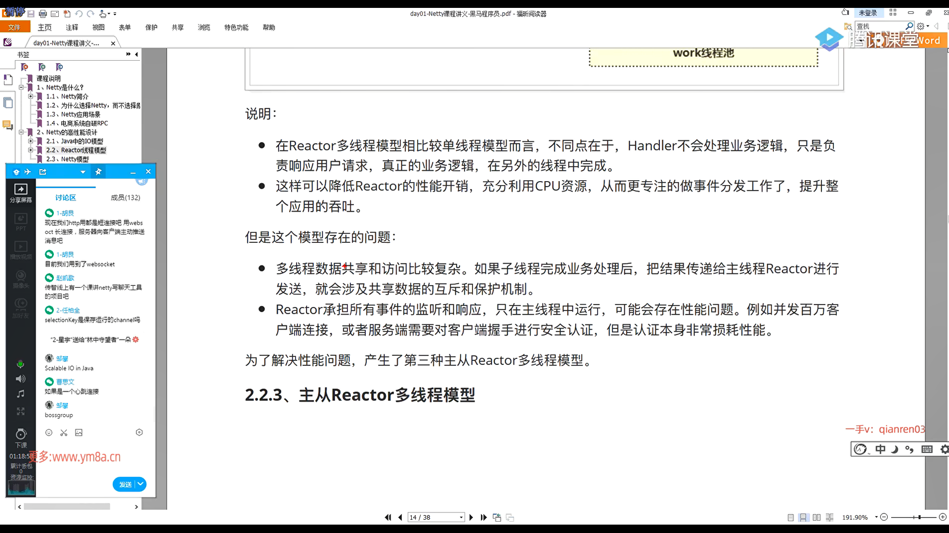This screenshot has width=949, height=533.
Task: Open the emoji picker in chat
Action: [49, 433]
